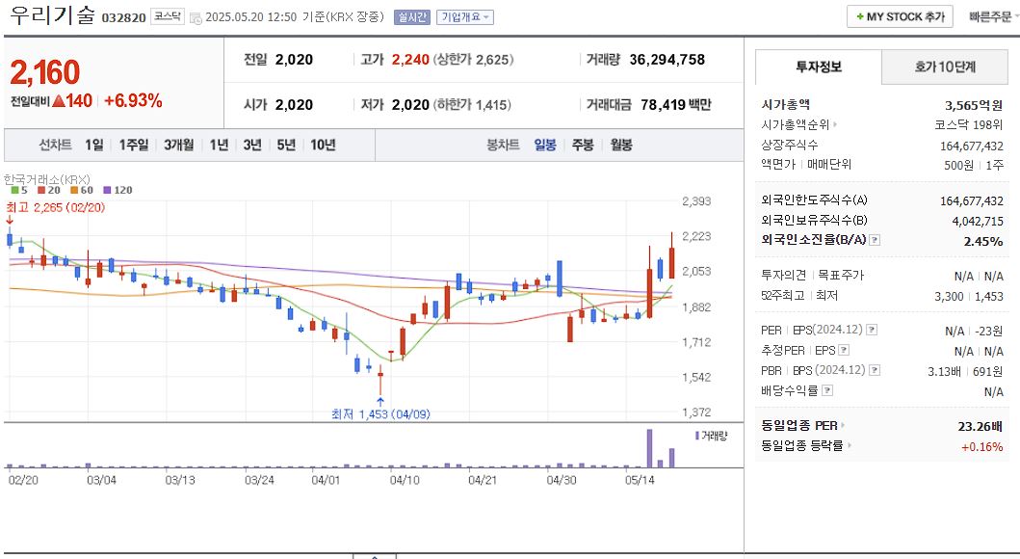Open the PER | EPS(2024.12) tooltip icon
Viewport: 1020px width, 559px height.
(872, 330)
